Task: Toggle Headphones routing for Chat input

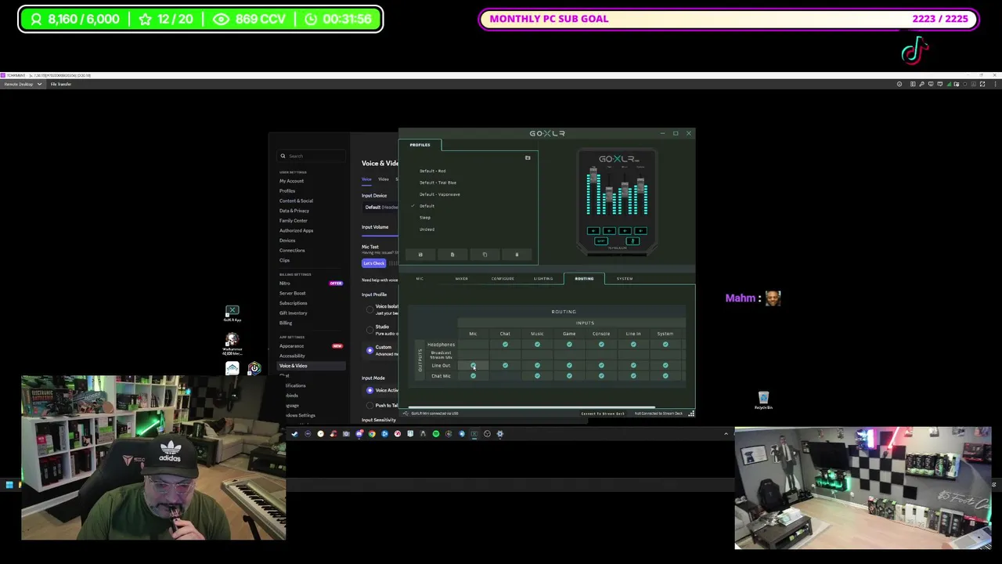Action: click(505, 345)
